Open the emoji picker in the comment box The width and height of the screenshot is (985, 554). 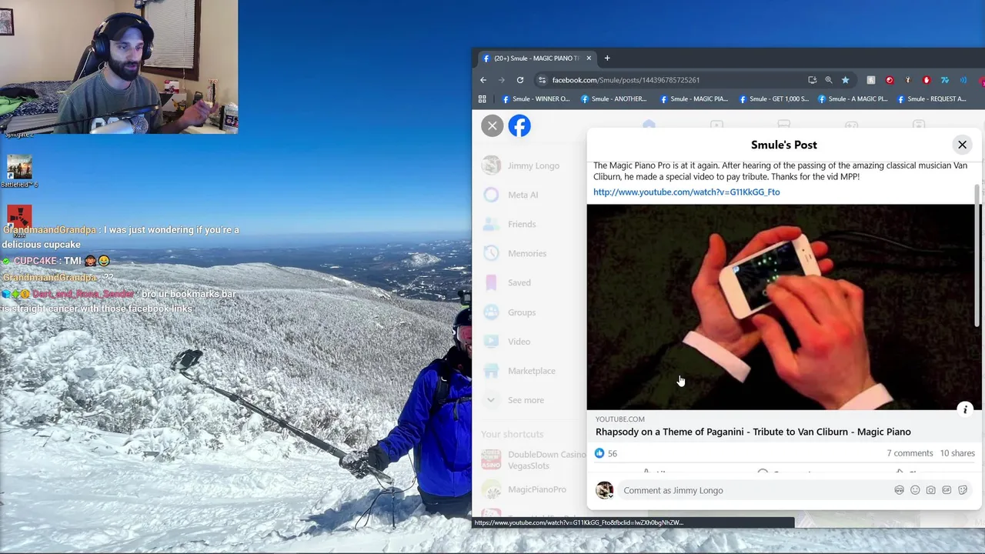pos(915,490)
